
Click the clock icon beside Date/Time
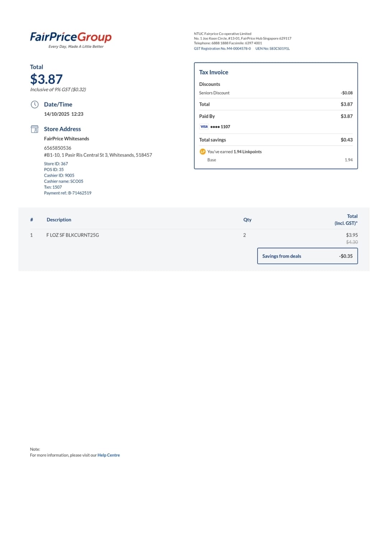(x=34, y=105)
